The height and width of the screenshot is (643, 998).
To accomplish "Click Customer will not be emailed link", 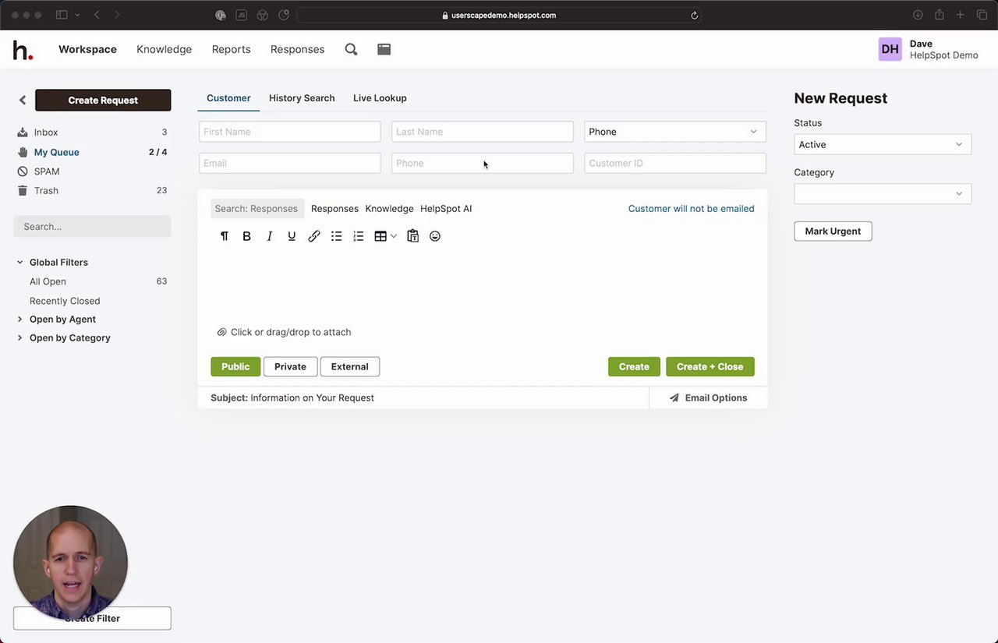I will [692, 209].
